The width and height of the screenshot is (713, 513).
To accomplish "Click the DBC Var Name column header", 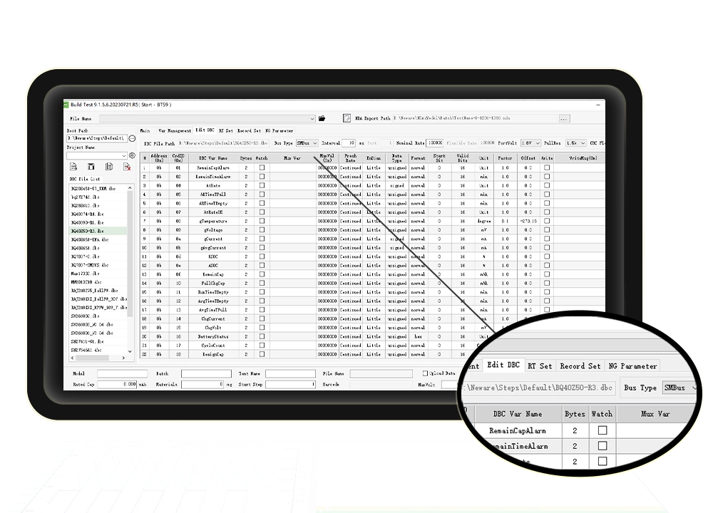I will (212, 158).
